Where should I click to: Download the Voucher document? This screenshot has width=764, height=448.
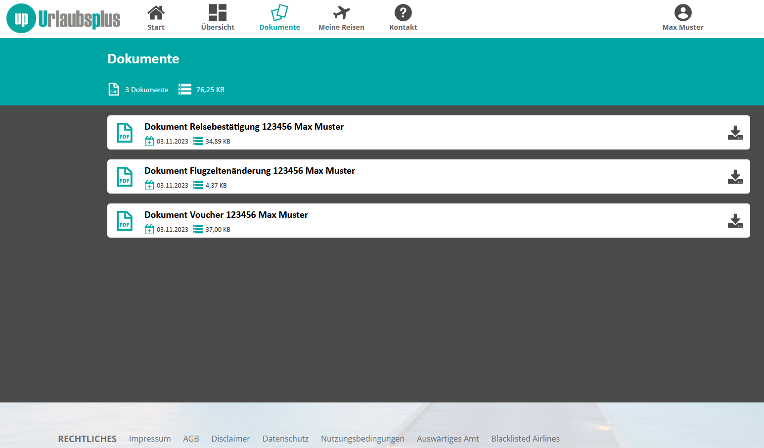(x=735, y=221)
